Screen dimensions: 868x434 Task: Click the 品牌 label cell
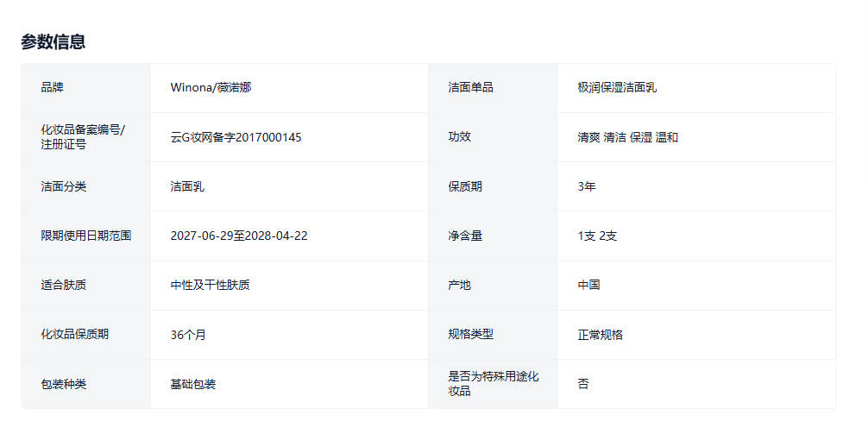[53, 88]
